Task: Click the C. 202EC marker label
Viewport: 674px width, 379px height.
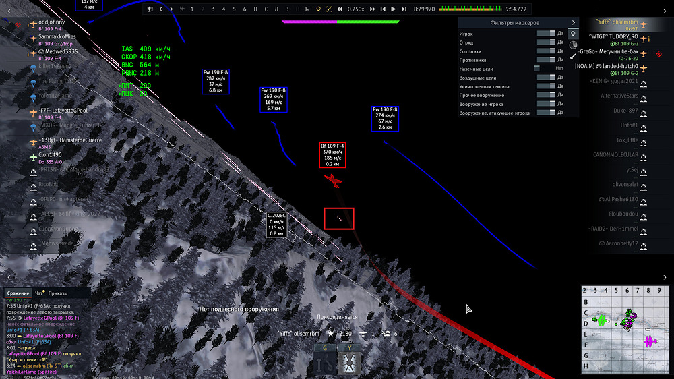Action: tap(276, 225)
